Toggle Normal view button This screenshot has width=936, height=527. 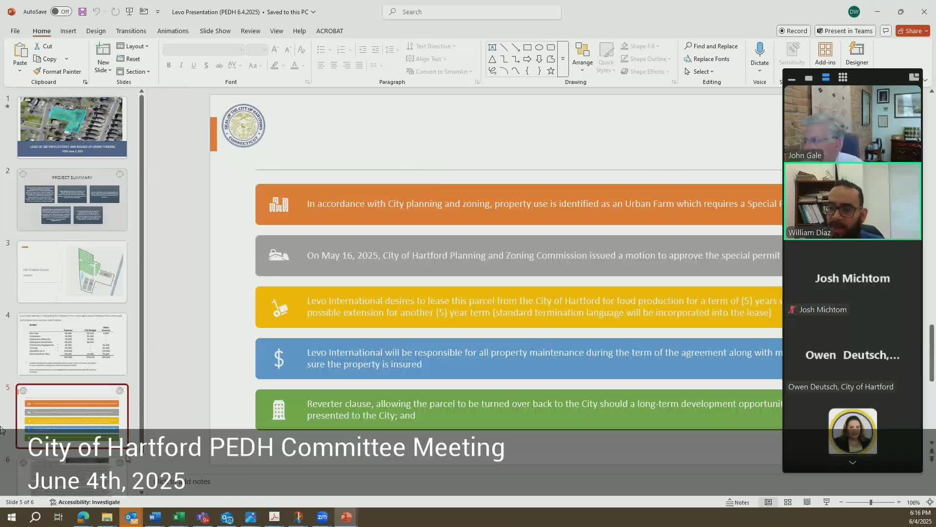[768, 502]
